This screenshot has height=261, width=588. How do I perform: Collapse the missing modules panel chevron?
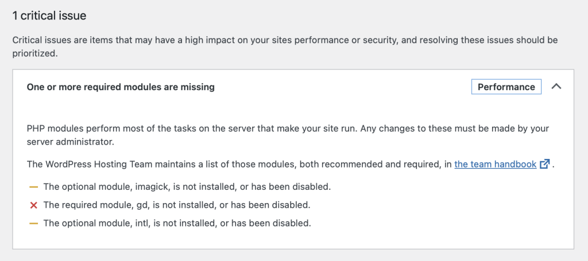coord(556,87)
